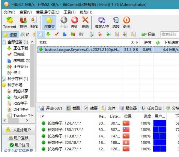Open the 截图 screenshots tab
Viewport: 179px width, 157px height.
(73, 108)
